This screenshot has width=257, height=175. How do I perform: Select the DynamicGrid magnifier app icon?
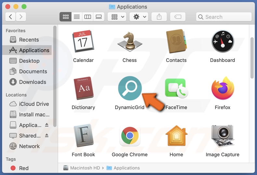pos(130,88)
